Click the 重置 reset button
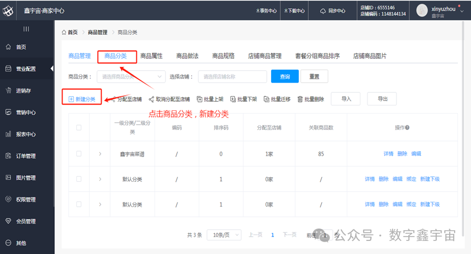This screenshot has height=254, width=471. (x=314, y=77)
